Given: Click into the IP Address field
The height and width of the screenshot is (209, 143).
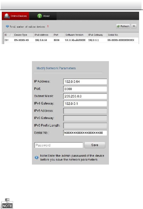Looking at the screenshot, I should pyautogui.click(x=85, y=82).
